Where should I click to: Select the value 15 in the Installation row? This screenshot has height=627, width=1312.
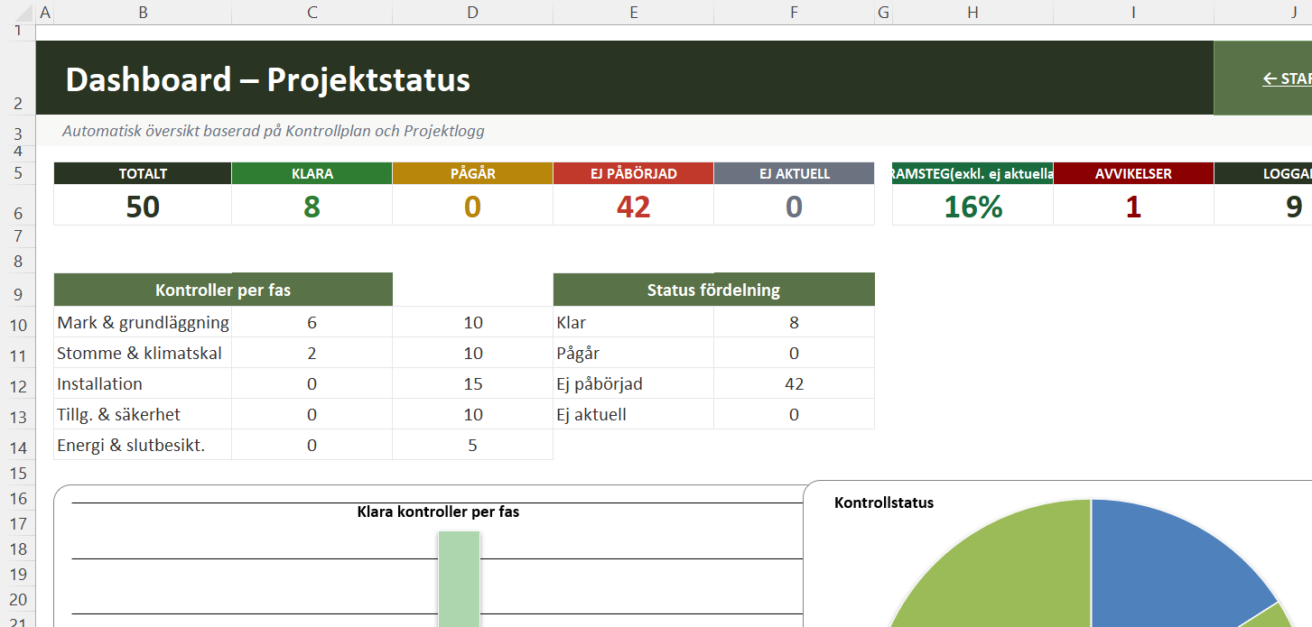click(x=472, y=383)
